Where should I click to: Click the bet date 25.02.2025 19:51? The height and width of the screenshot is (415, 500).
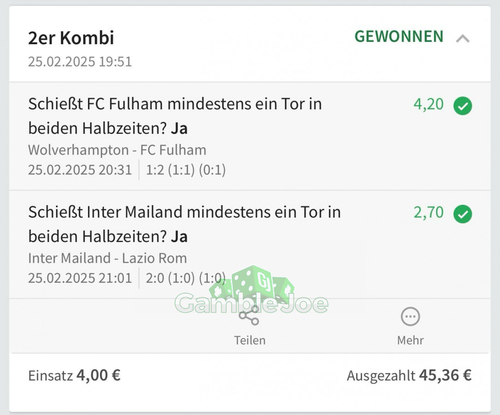(x=80, y=62)
